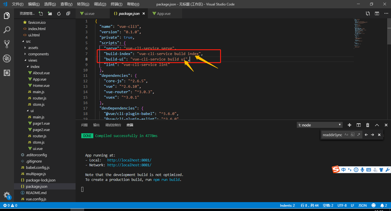Switch to the 输出 panel tab

[x=96, y=125]
